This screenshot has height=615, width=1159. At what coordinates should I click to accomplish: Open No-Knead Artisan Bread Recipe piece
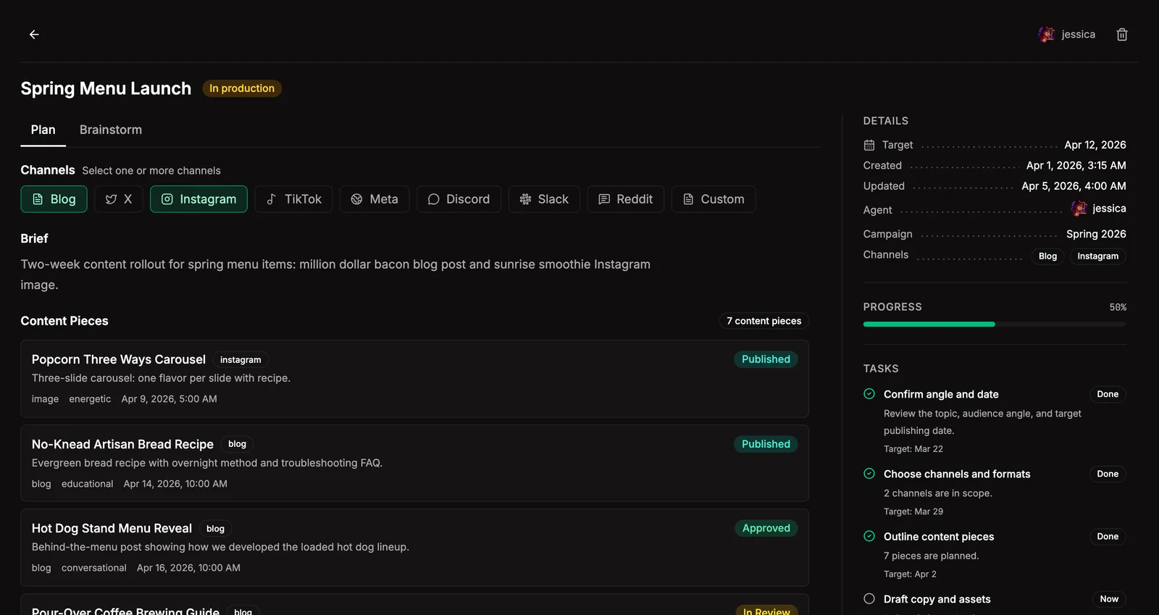click(414, 463)
